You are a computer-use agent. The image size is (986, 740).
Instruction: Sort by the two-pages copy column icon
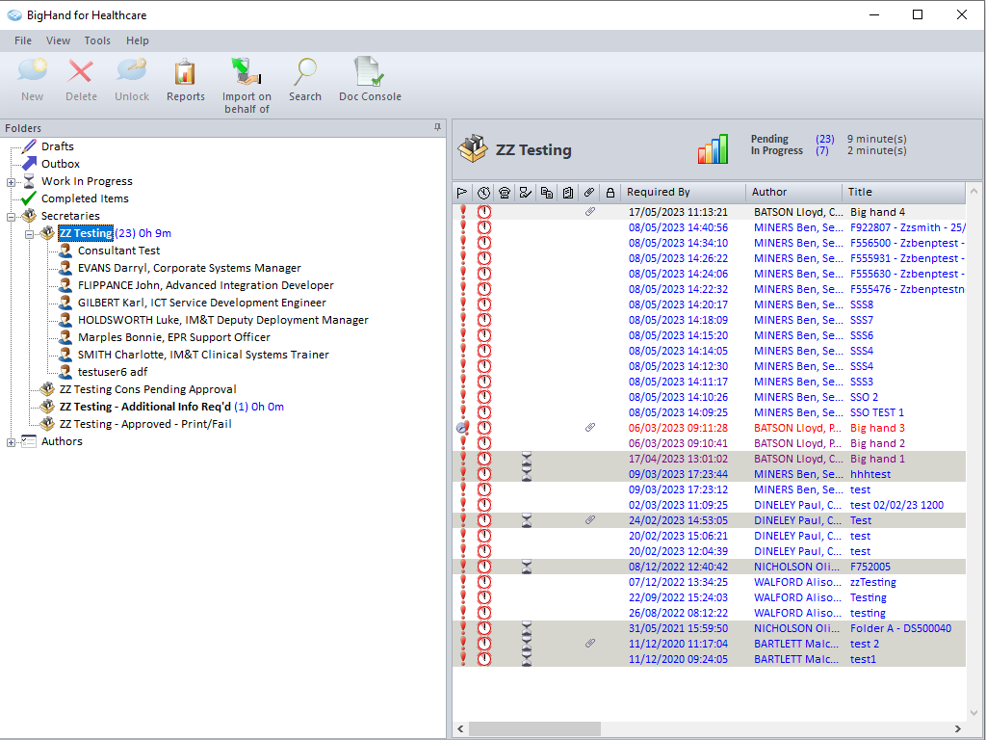pos(547,193)
